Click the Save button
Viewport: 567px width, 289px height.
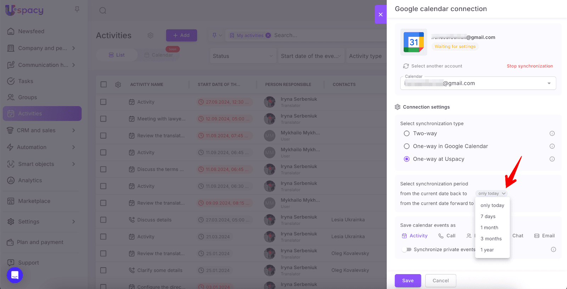point(408,281)
